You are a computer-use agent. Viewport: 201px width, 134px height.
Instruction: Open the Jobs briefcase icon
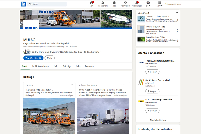(x=114, y=4)
